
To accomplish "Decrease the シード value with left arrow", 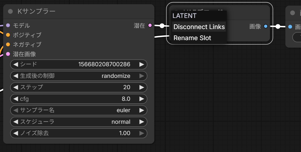I will click(16, 64).
